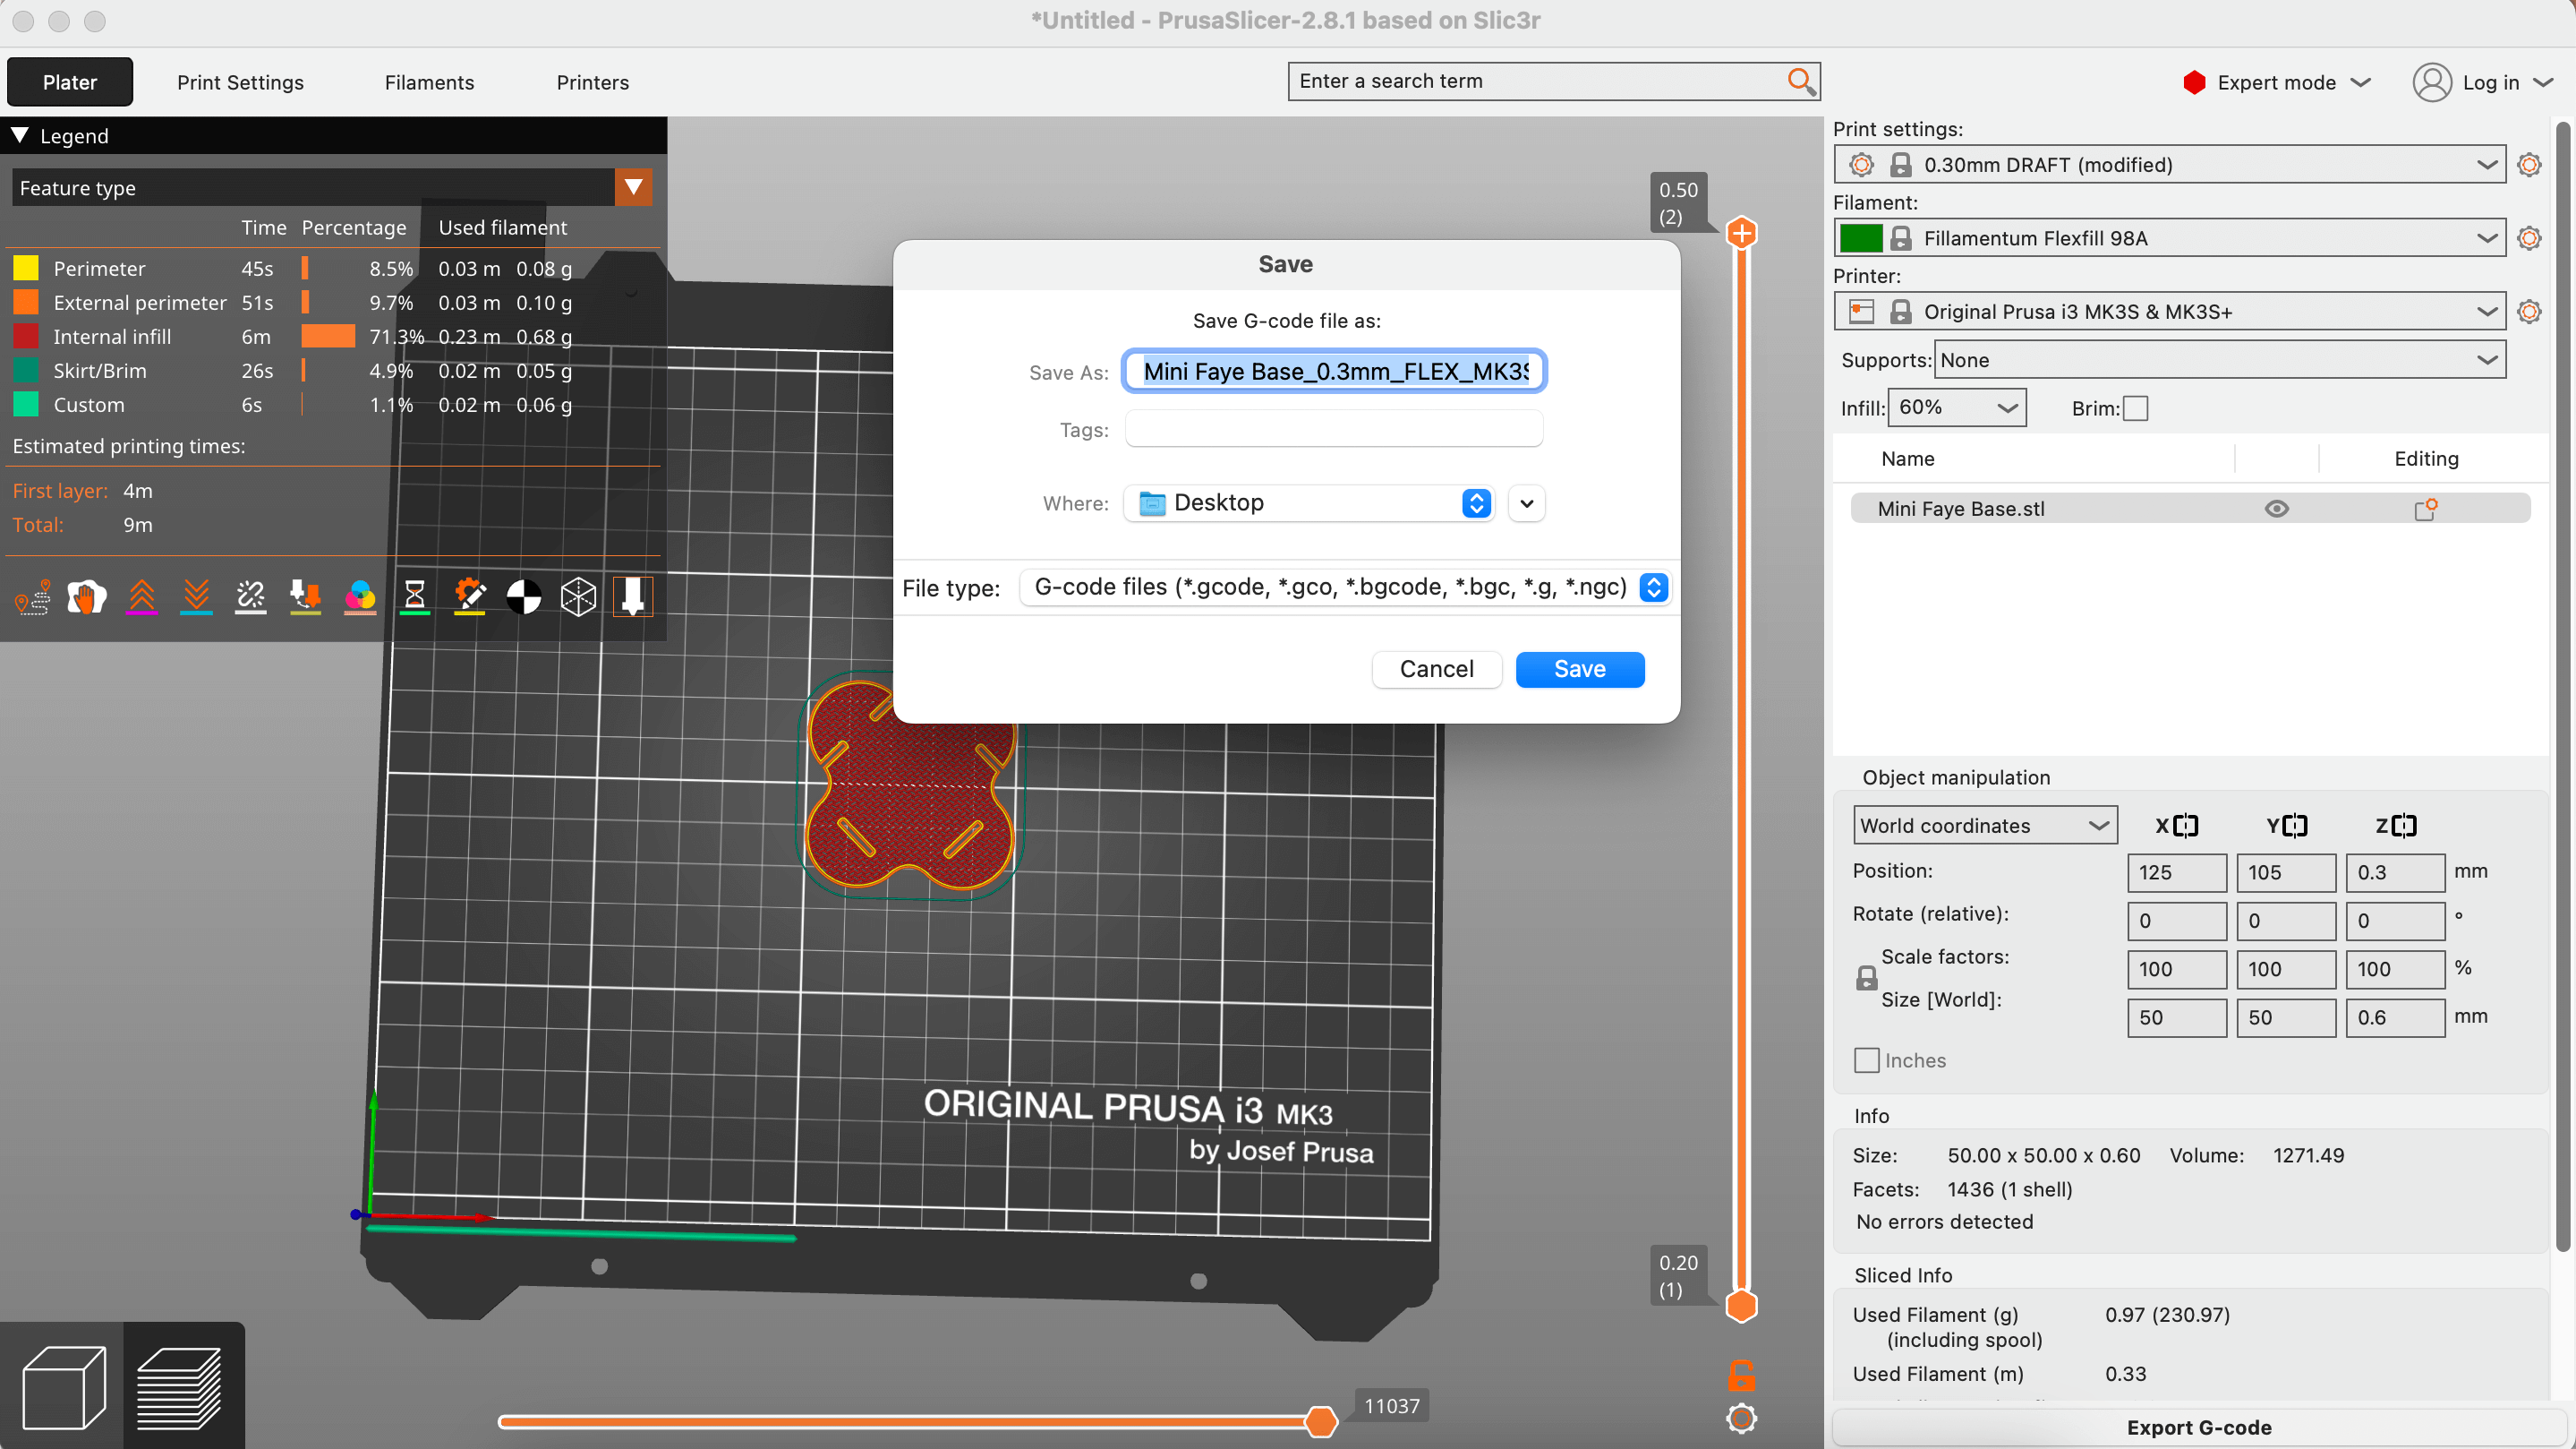Open the Where Desktop location popup

pos(1309,502)
